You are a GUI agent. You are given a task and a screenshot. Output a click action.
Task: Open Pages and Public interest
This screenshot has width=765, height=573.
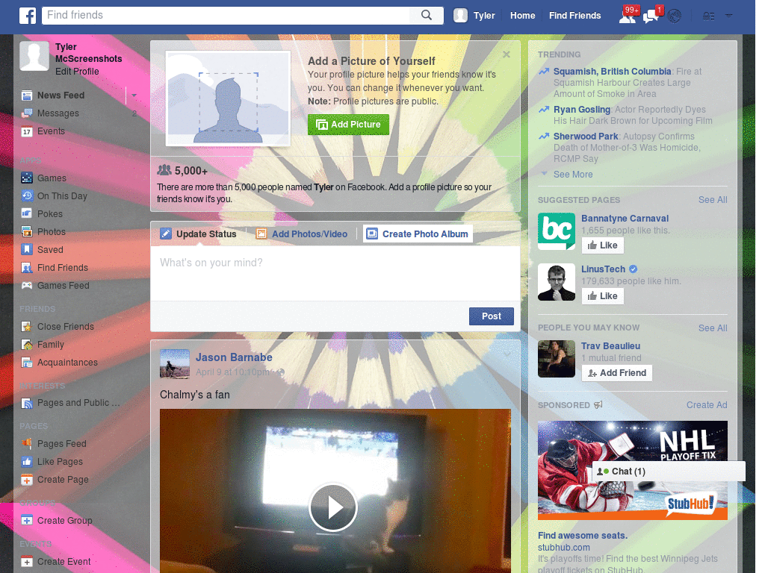(x=78, y=403)
